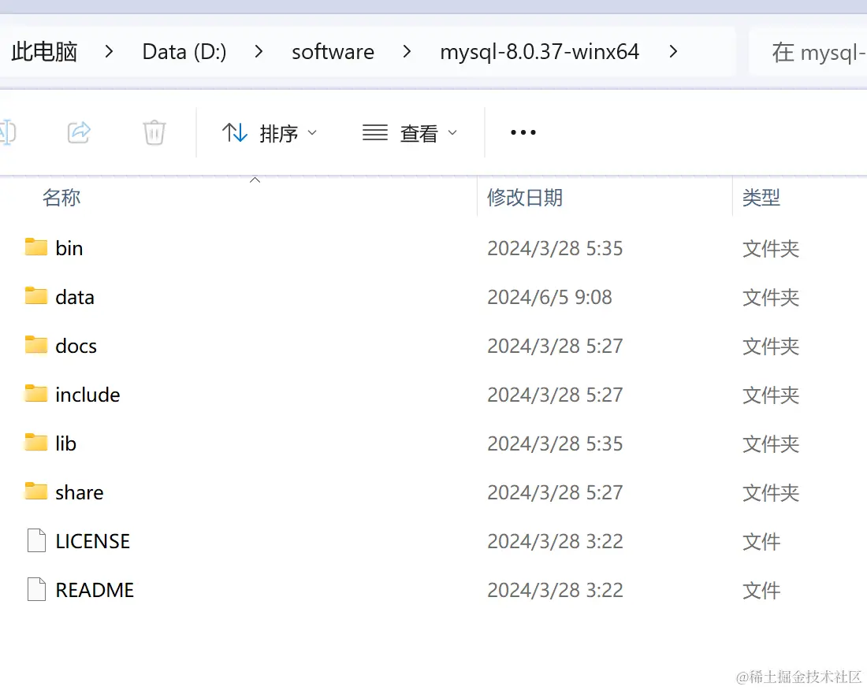Navigate to the software folder in breadcrumb
This screenshot has width=867, height=690.
point(333,51)
